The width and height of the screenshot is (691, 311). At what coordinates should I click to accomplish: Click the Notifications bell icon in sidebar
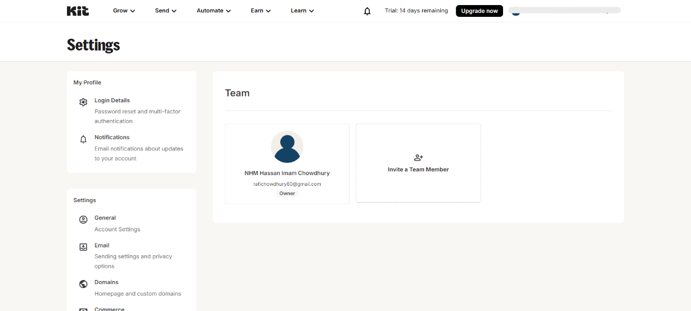(83, 139)
